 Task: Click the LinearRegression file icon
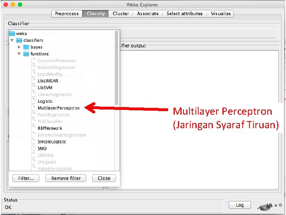pyautogui.click(x=33, y=94)
